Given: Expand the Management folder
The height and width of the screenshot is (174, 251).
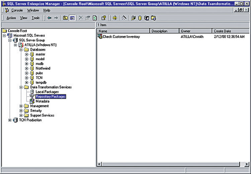Looking at the screenshot, I should 21,106.
